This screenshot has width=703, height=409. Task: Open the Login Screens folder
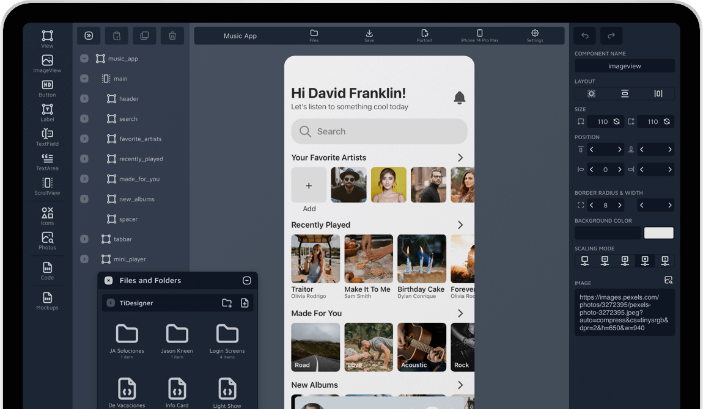click(x=227, y=338)
